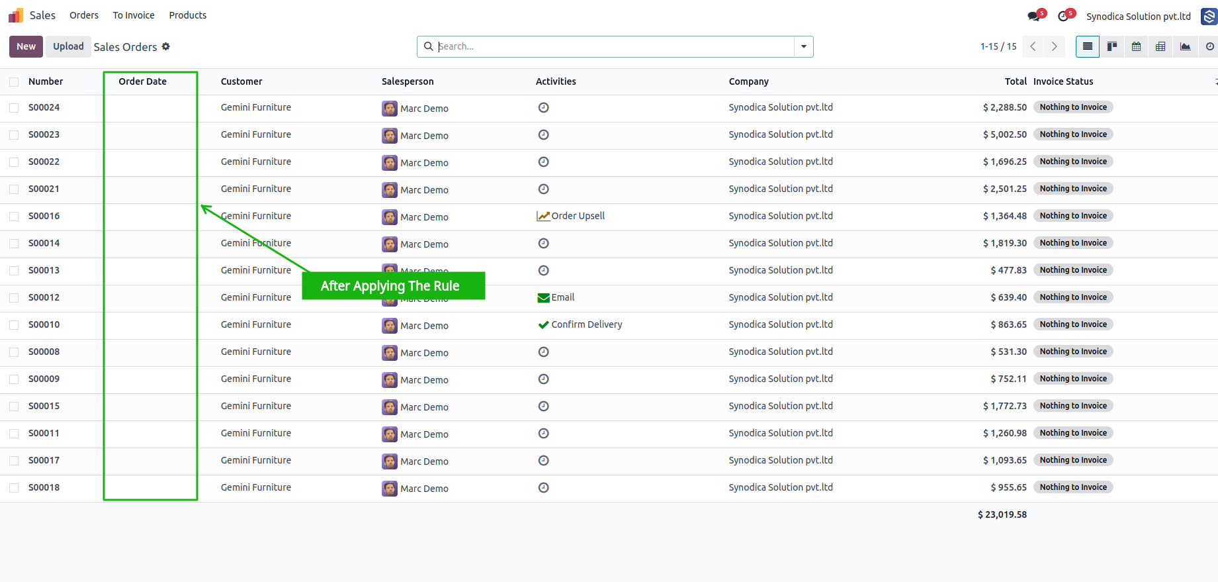This screenshot has width=1218, height=582.
Task: Open the Products menu
Action: coord(188,15)
